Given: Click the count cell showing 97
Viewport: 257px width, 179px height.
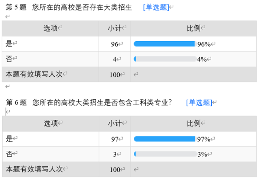Looking at the screenshot, I should click(x=114, y=139).
